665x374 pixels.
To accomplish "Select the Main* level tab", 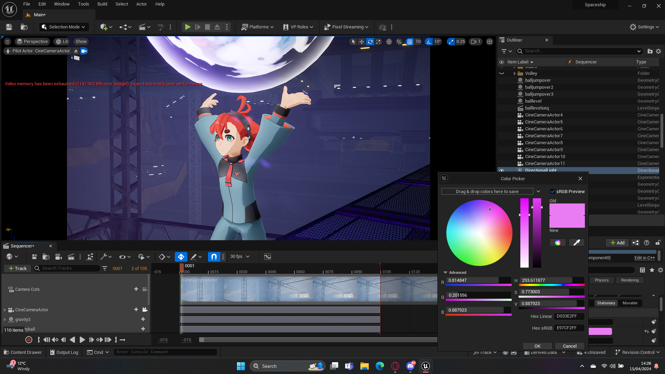I will pyautogui.click(x=40, y=15).
